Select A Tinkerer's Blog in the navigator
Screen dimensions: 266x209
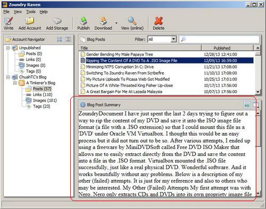coord(40,83)
